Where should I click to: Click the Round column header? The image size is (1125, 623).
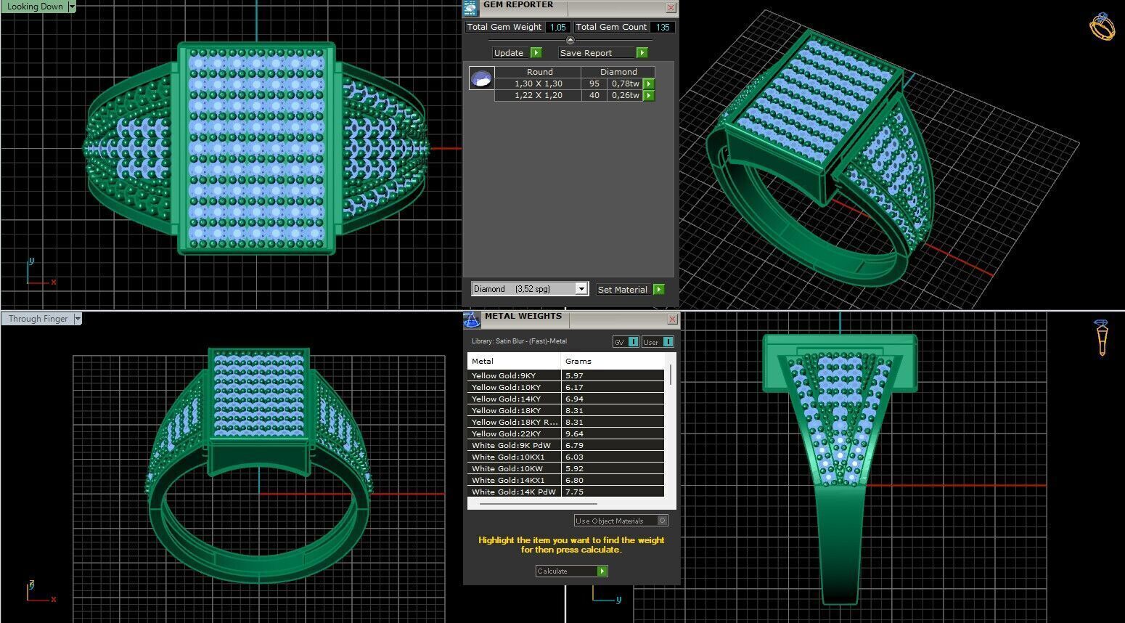coord(539,72)
